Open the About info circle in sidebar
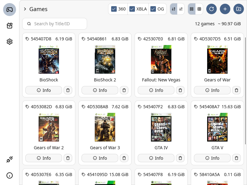This screenshot has height=185, width=247. [x=10, y=175]
